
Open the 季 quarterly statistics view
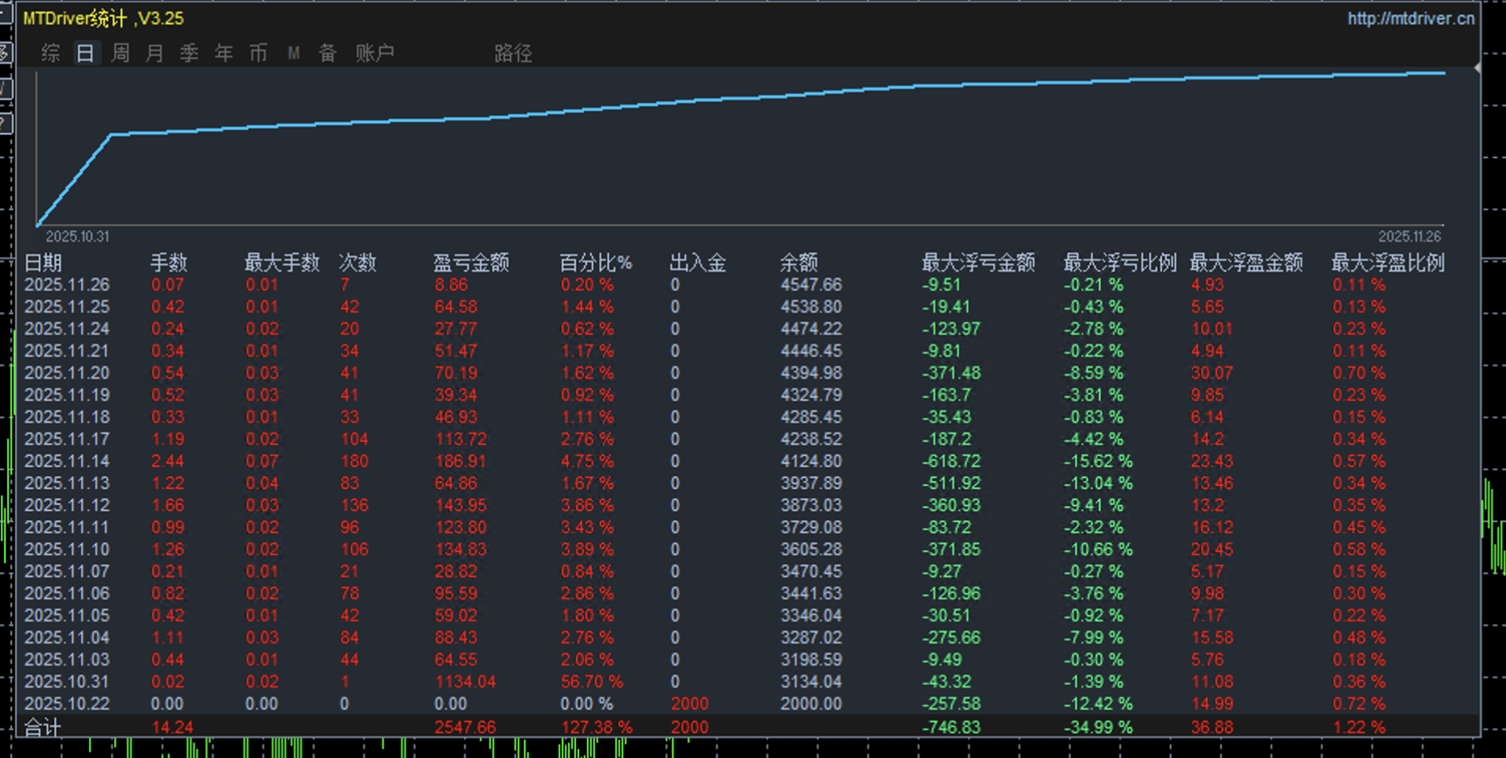[x=190, y=53]
